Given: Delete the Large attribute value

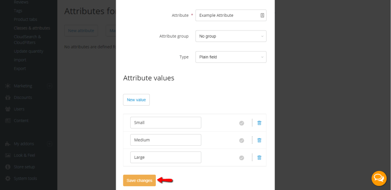Looking at the screenshot, I should 259,158.
